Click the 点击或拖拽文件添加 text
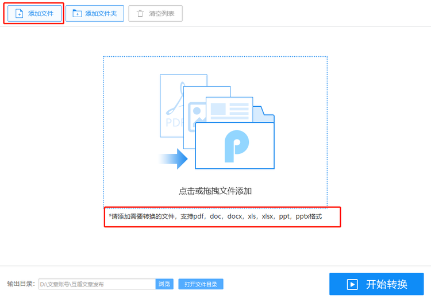Screen dimensions: 431x302 pos(215,191)
